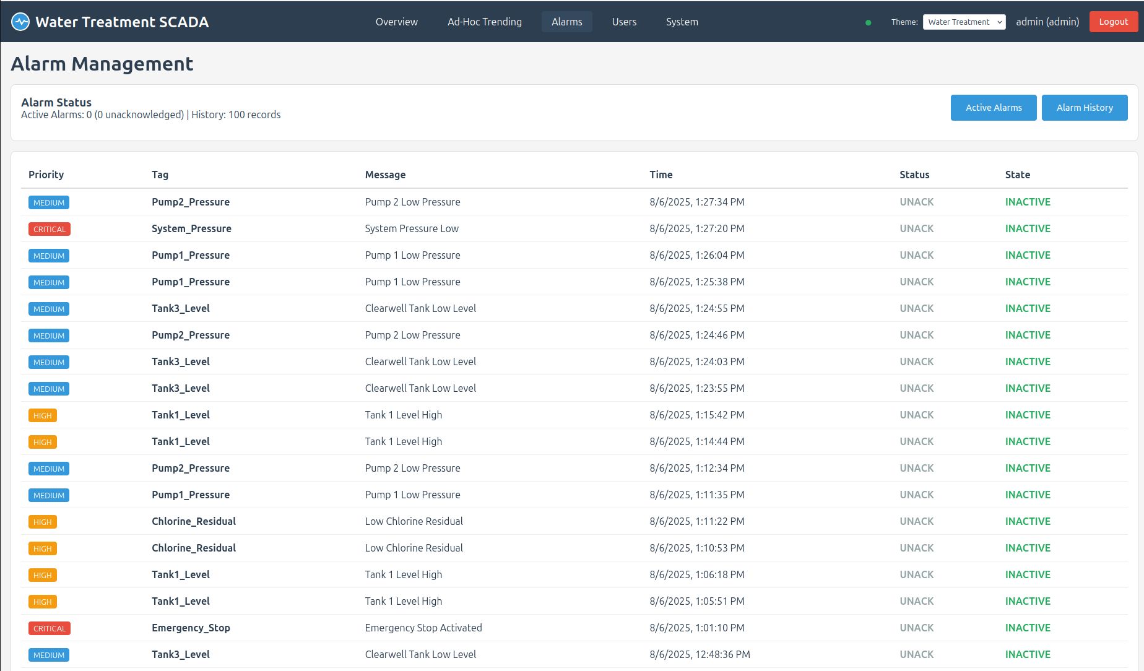Click Tank1_Level tag at 1:05:51 PM row
The height and width of the screenshot is (671, 1144).
[x=181, y=601]
